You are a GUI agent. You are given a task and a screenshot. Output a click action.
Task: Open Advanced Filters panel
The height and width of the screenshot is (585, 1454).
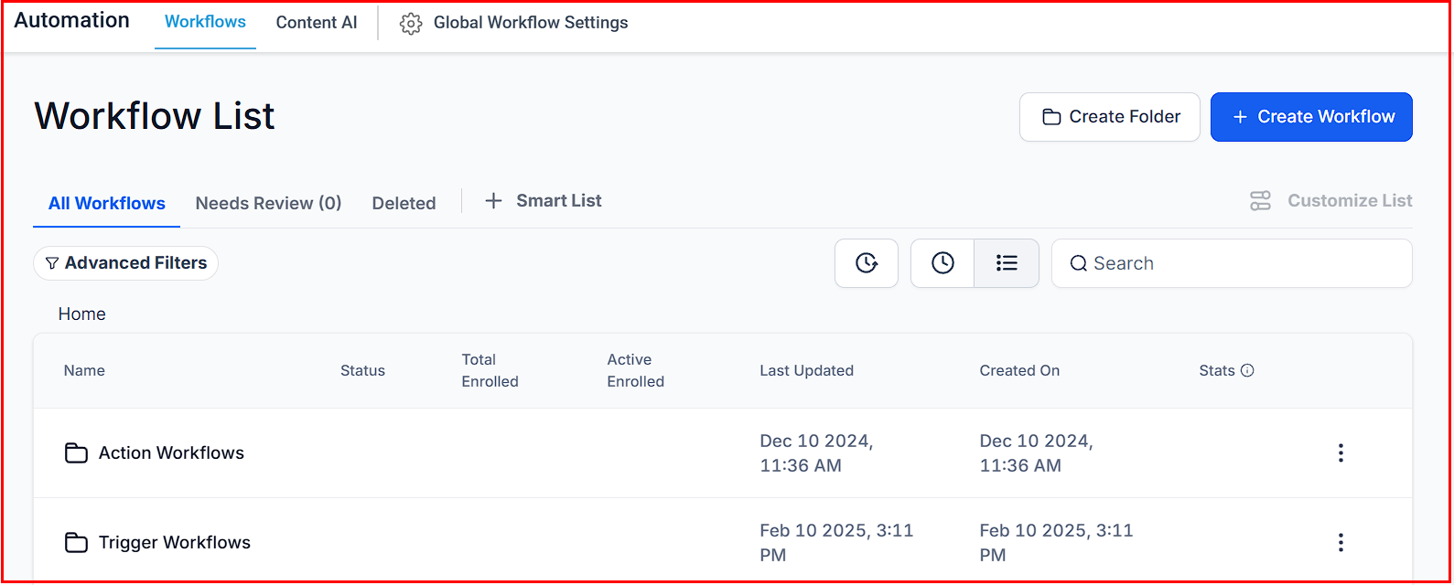126,263
